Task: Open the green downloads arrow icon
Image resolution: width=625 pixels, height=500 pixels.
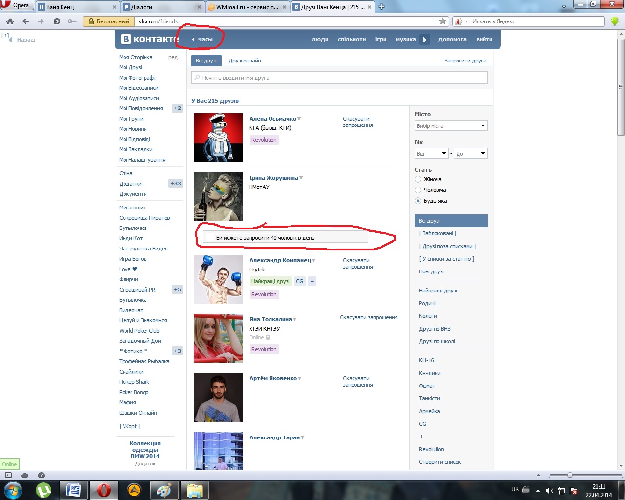Action: tap(615, 21)
